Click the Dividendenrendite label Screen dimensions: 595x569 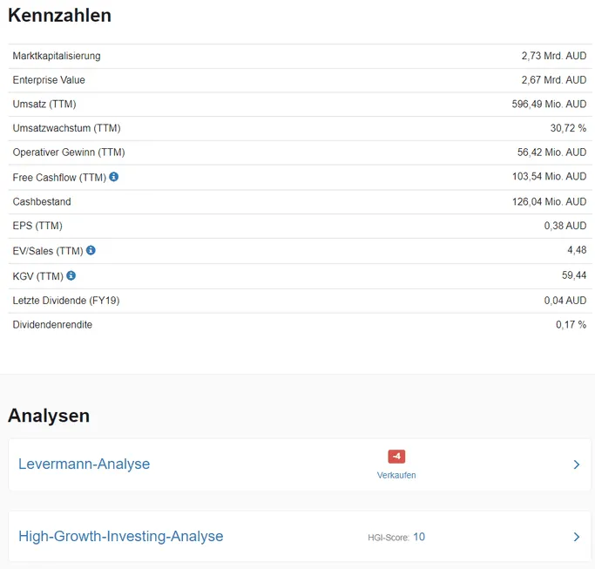(52, 324)
